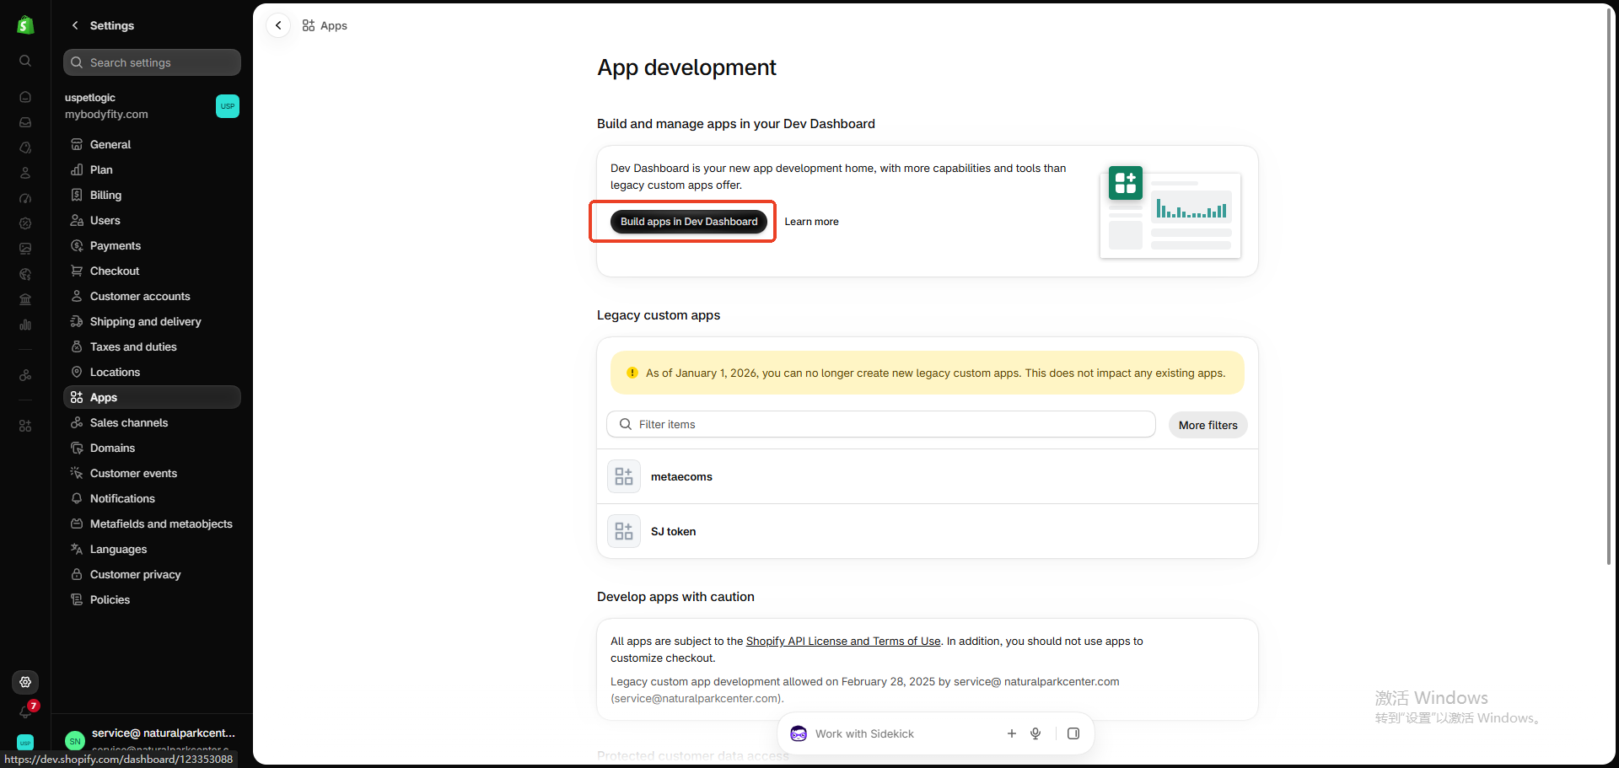Open search from the dark left rail
1619x768 pixels.
pos(25,61)
